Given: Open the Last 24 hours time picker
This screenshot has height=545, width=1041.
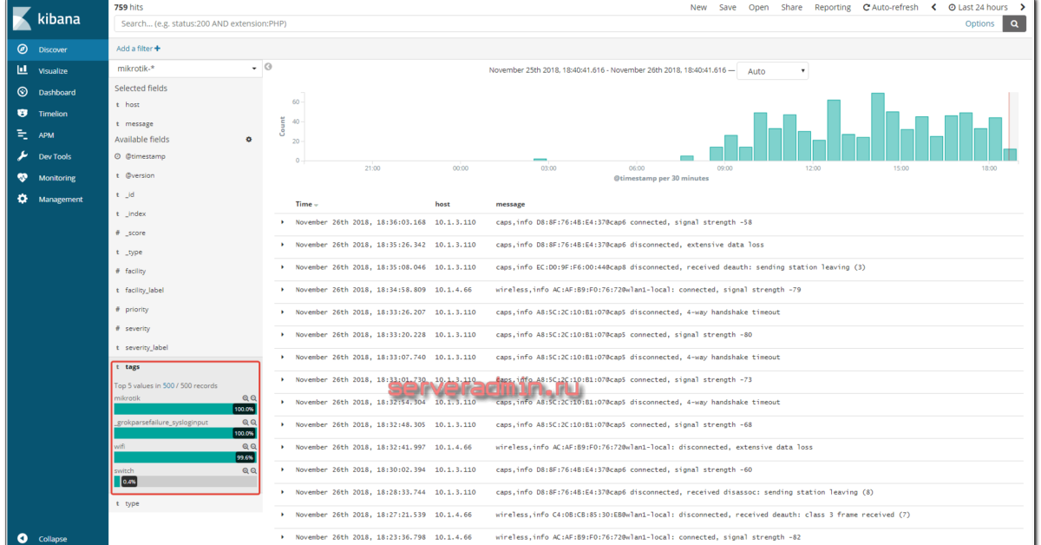Looking at the screenshot, I should 978,7.
